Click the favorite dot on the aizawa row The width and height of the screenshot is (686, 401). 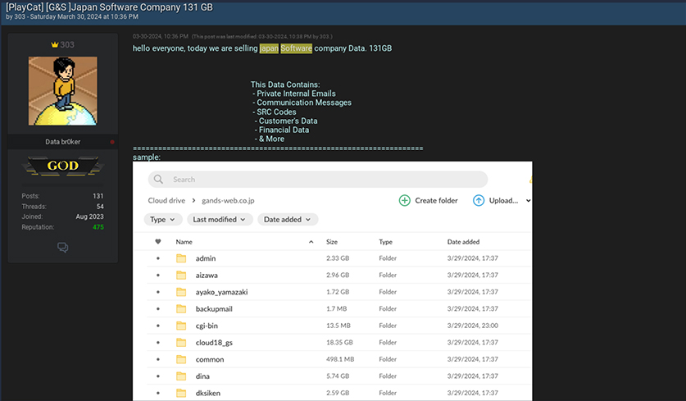158,276
